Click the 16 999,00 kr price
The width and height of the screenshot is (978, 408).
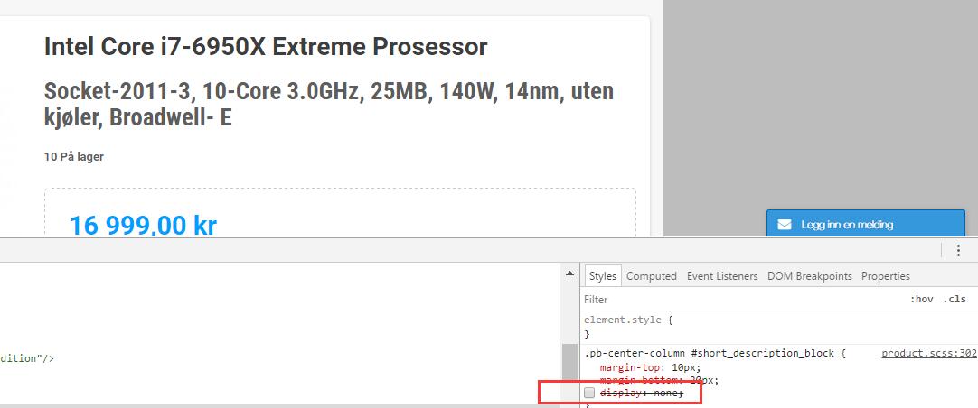coord(143,226)
